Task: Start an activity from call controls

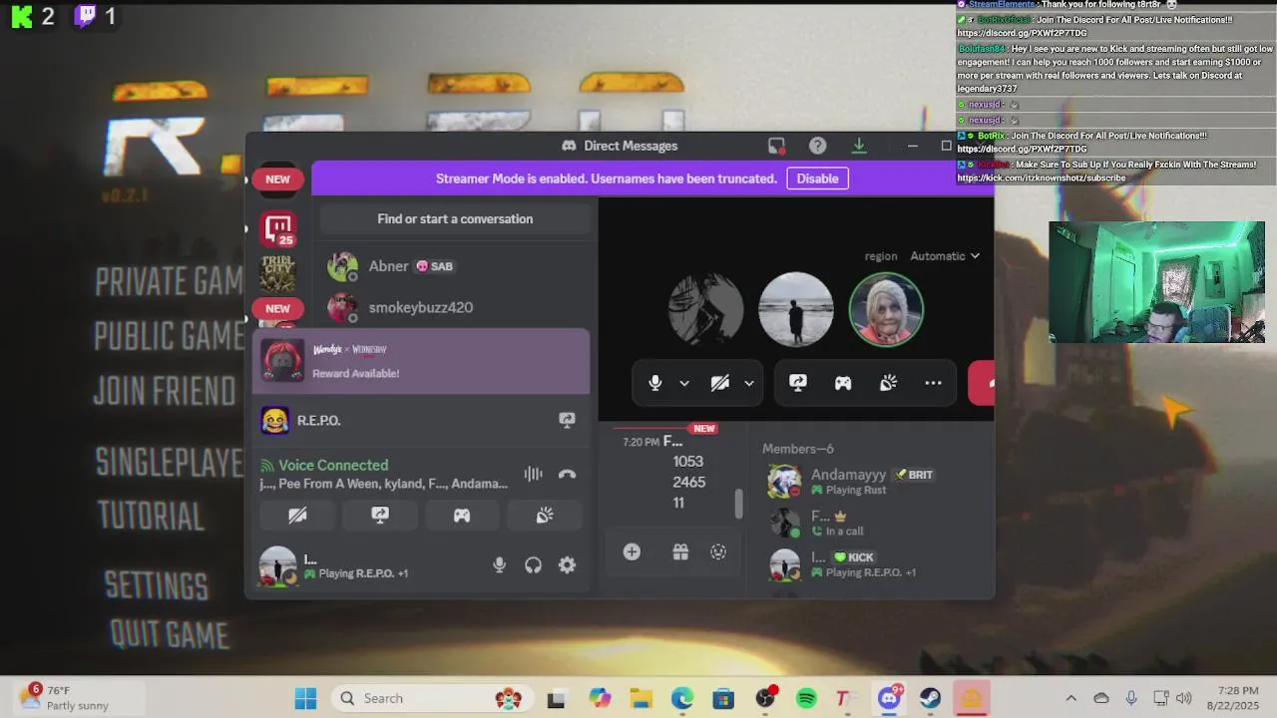Action: (843, 383)
